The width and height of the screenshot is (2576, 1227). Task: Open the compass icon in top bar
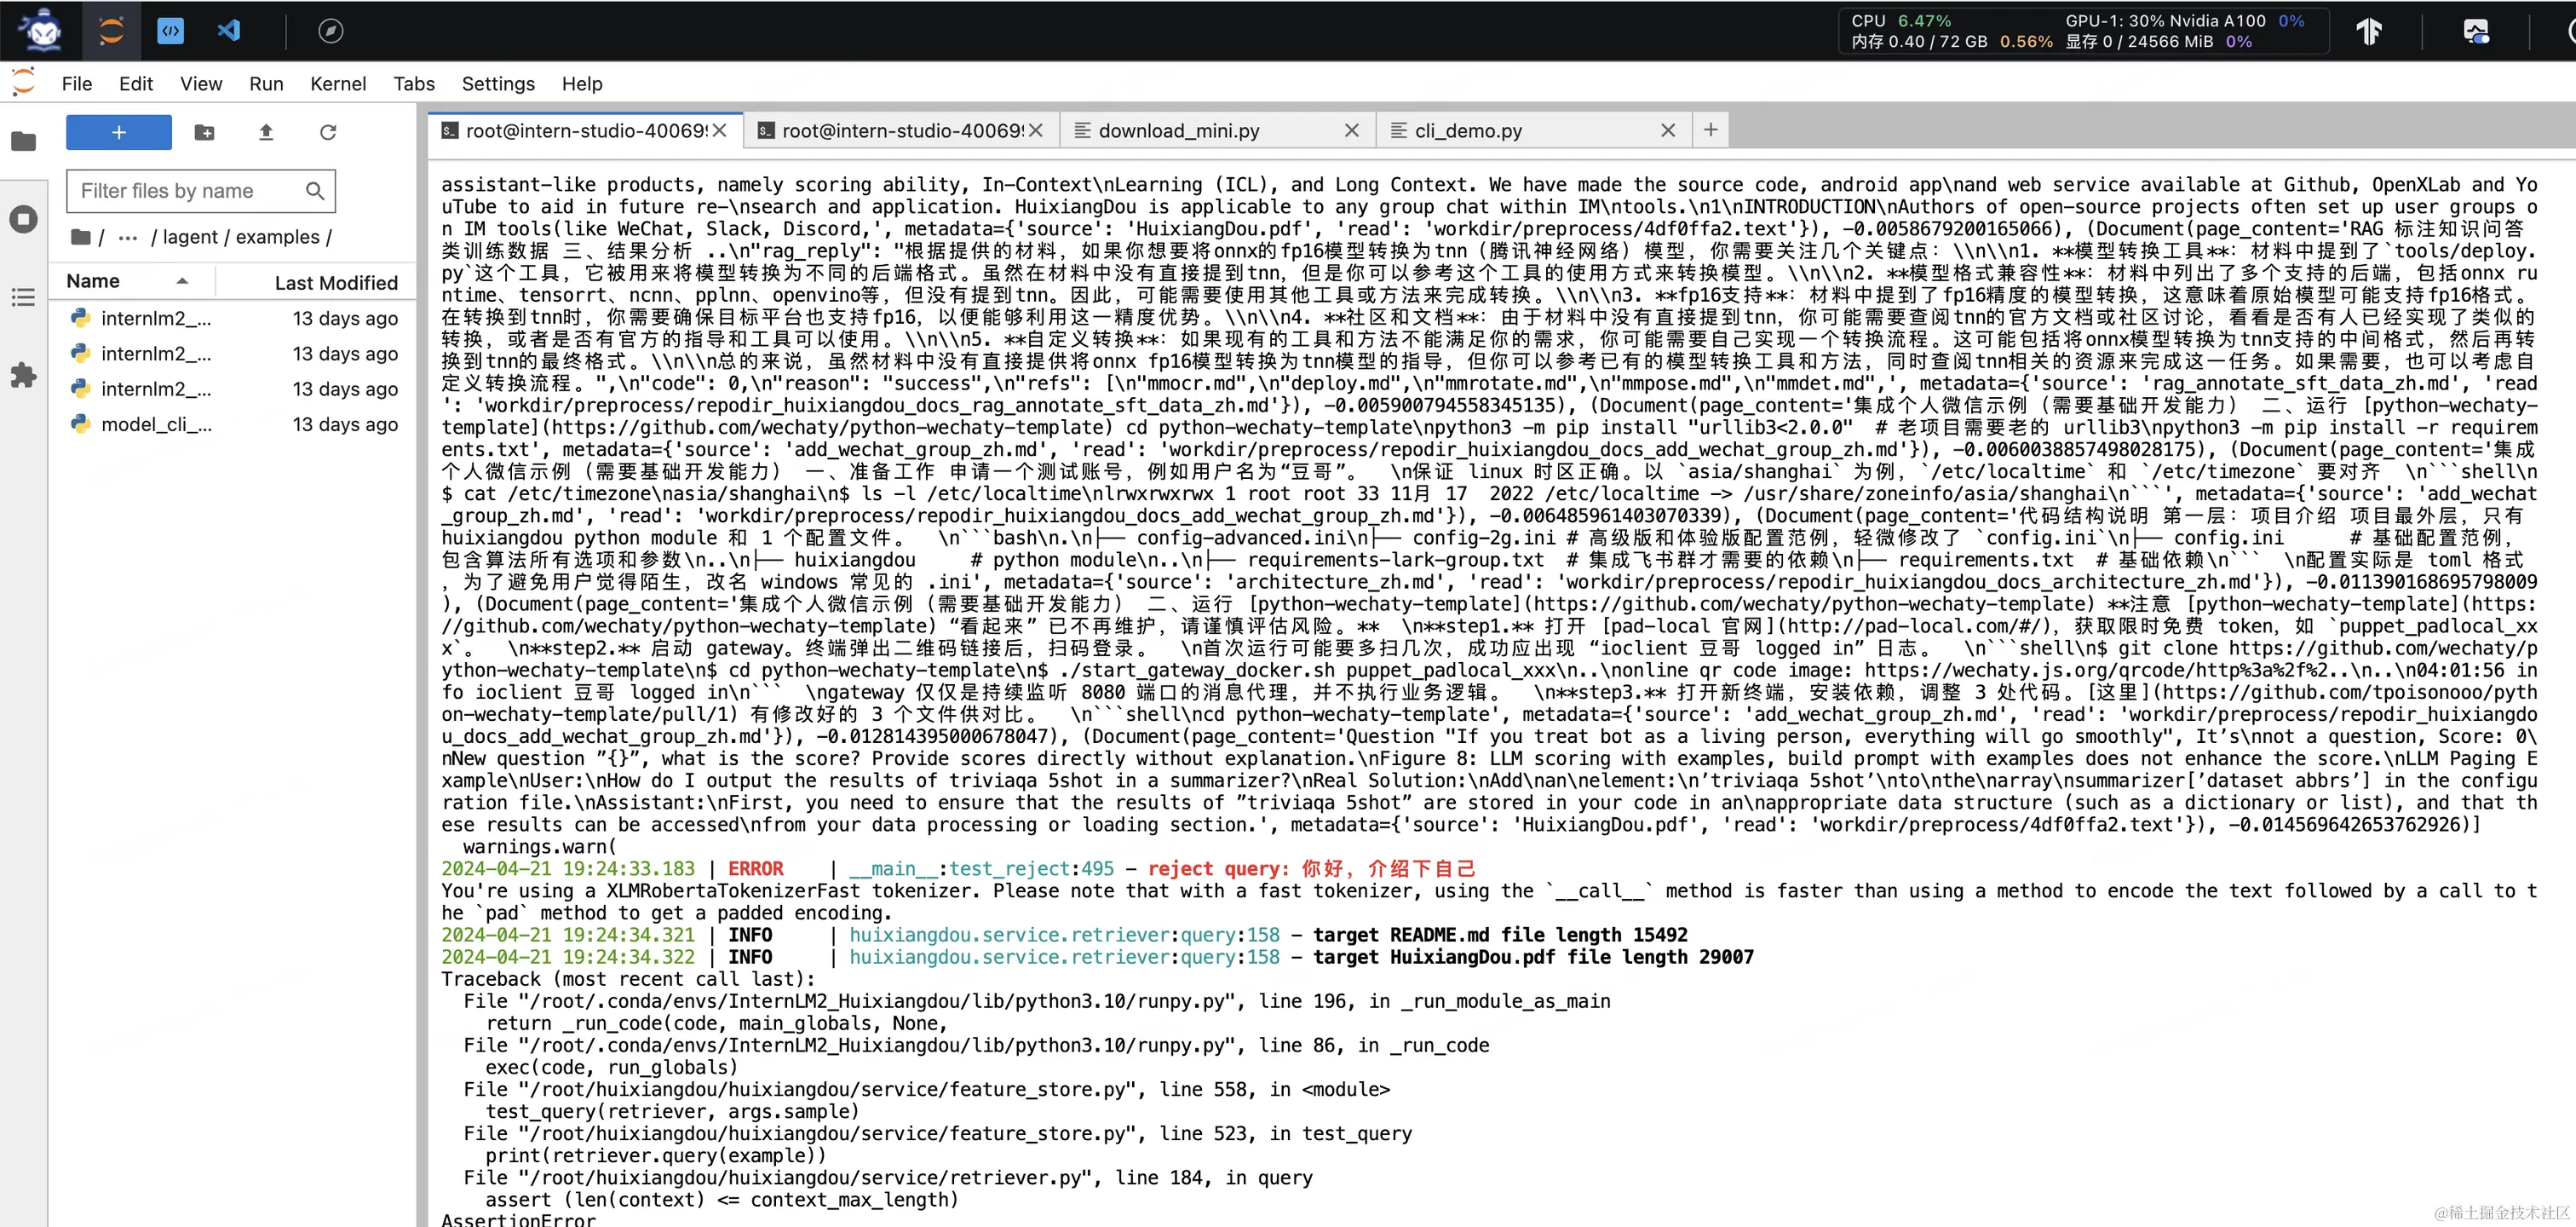click(331, 31)
